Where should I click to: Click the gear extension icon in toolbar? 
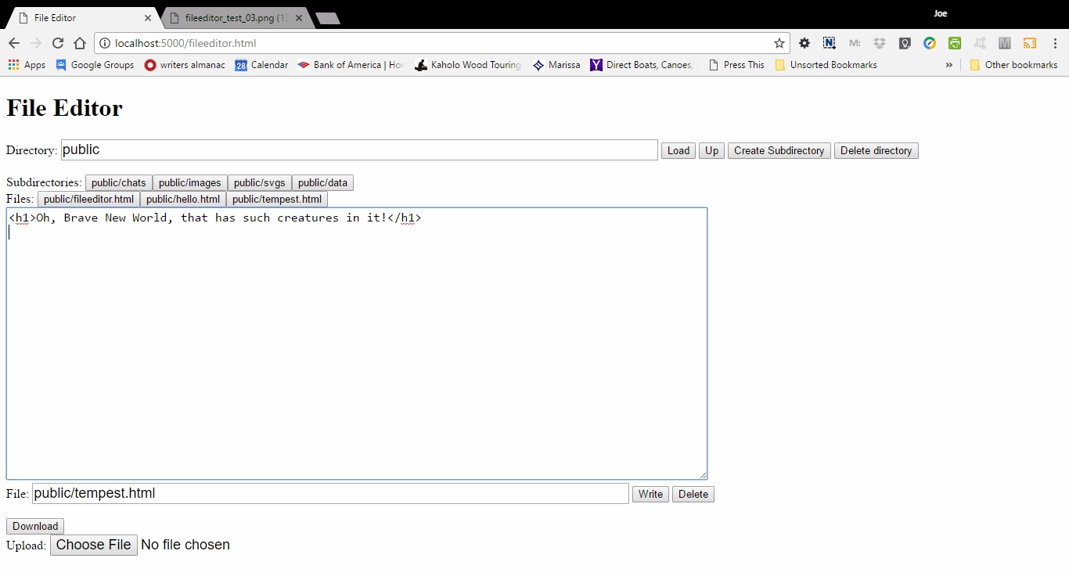coord(804,43)
